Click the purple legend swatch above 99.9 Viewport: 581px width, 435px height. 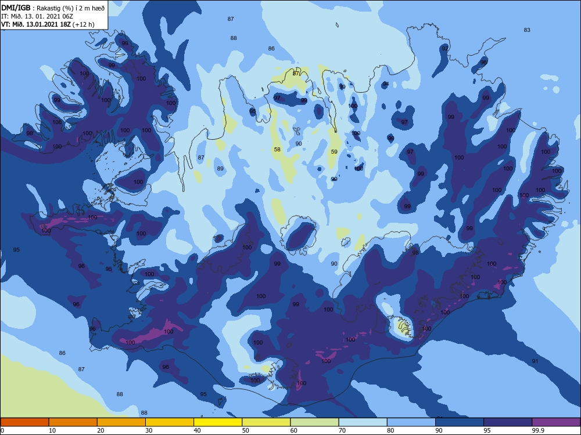click(x=556, y=422)
